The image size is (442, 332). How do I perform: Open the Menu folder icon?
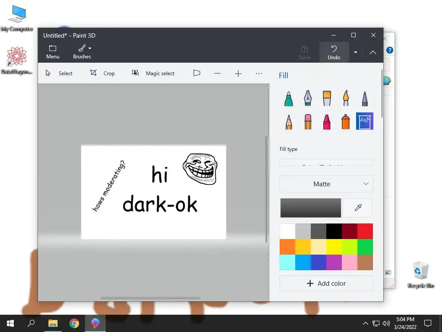[x=53, y=52]
